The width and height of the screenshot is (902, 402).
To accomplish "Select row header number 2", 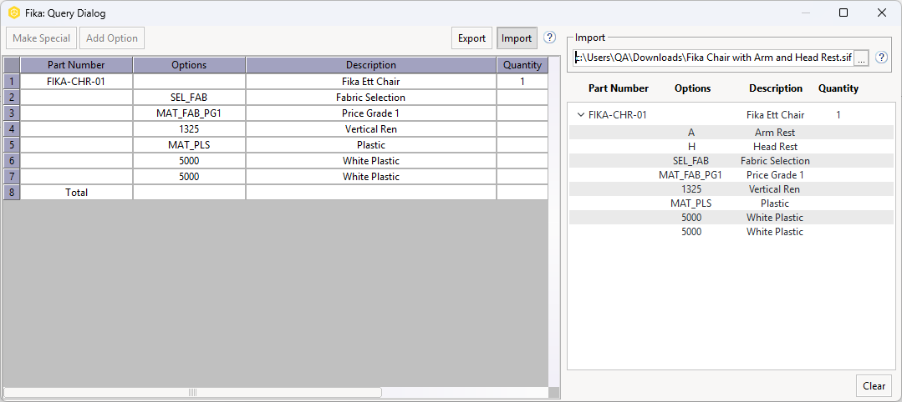I will click(12, 98).
